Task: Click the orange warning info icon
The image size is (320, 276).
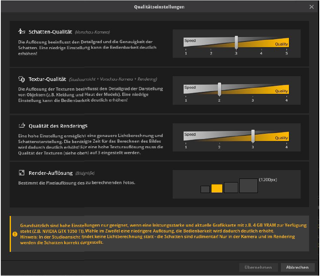Action: (15, 234)
